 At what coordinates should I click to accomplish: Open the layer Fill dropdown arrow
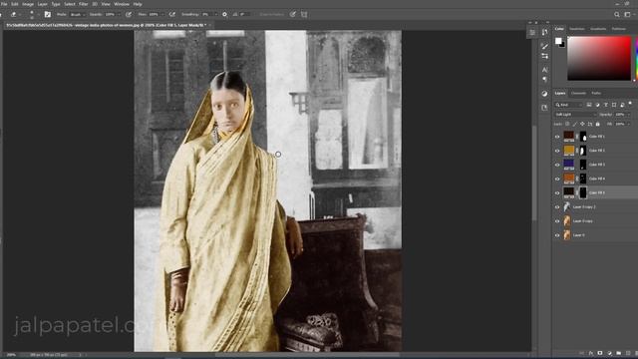coord(629,124)
